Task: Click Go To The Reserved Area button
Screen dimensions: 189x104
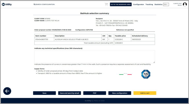Action: tap(121, 4)
